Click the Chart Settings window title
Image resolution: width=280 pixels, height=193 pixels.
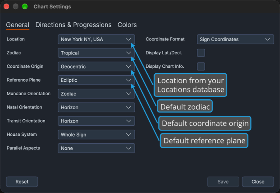tap(52, 7)
